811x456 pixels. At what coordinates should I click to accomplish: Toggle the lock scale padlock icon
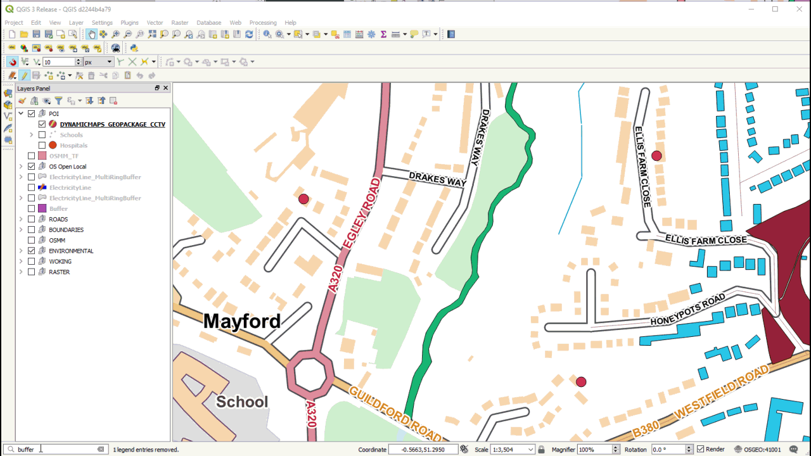(x=541, y=449)
